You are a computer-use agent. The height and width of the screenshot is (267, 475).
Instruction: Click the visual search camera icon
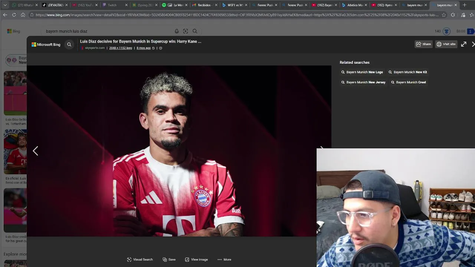(186, 31)
